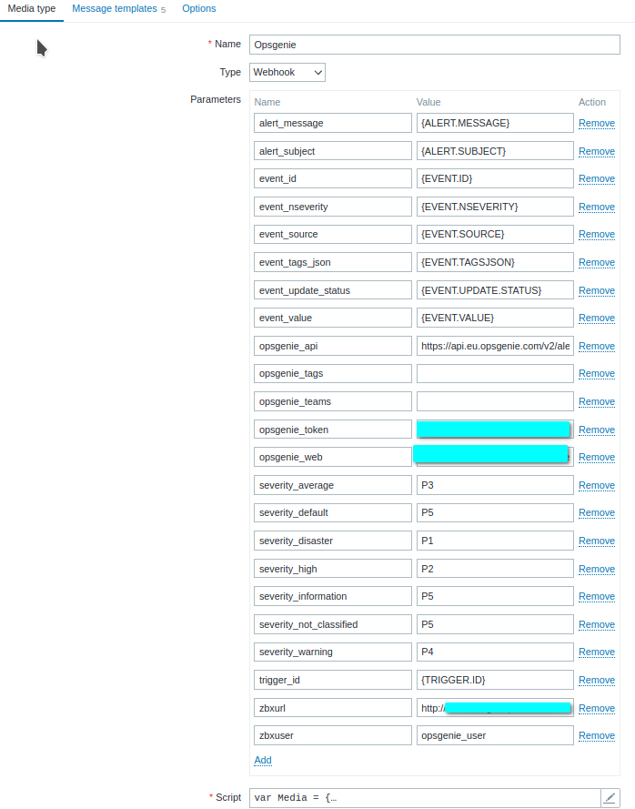The width and height of the screenshot is (635, 809).
Task: Click the Name field containing Opsgenie
Action: (435, 45)
